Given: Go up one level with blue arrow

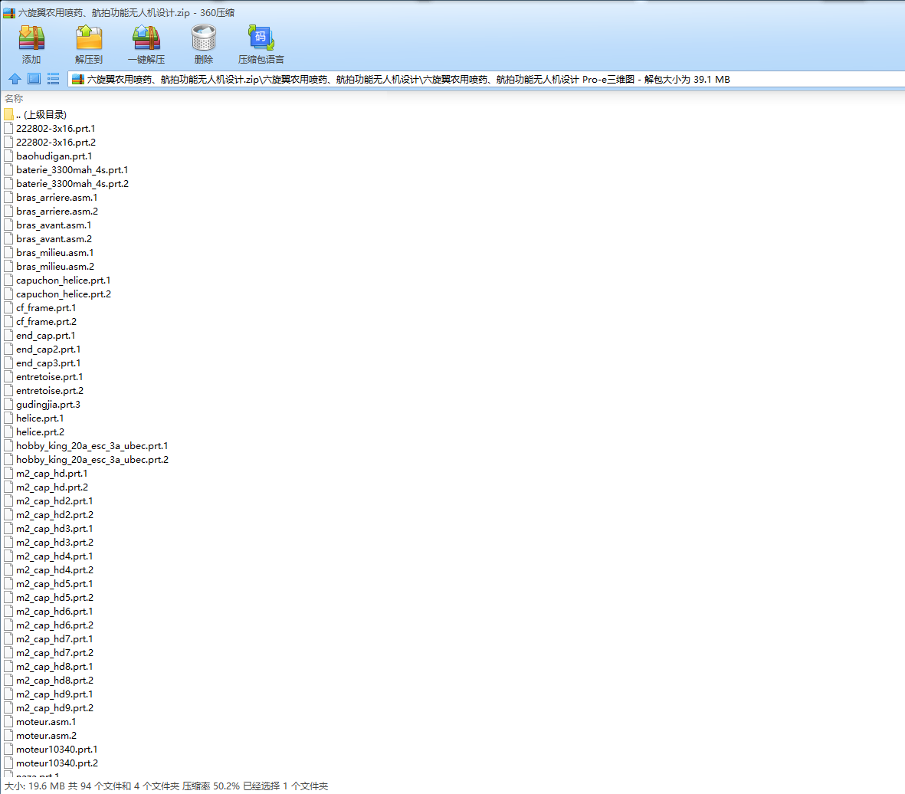Looking at the screenshot, I should (x=15, y=79).
